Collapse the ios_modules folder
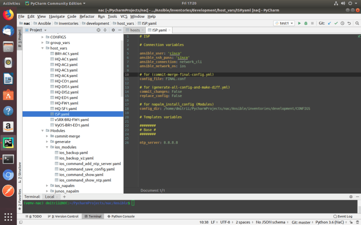The width and height of the screenshot is (361, 225). [x=47, y=147]
